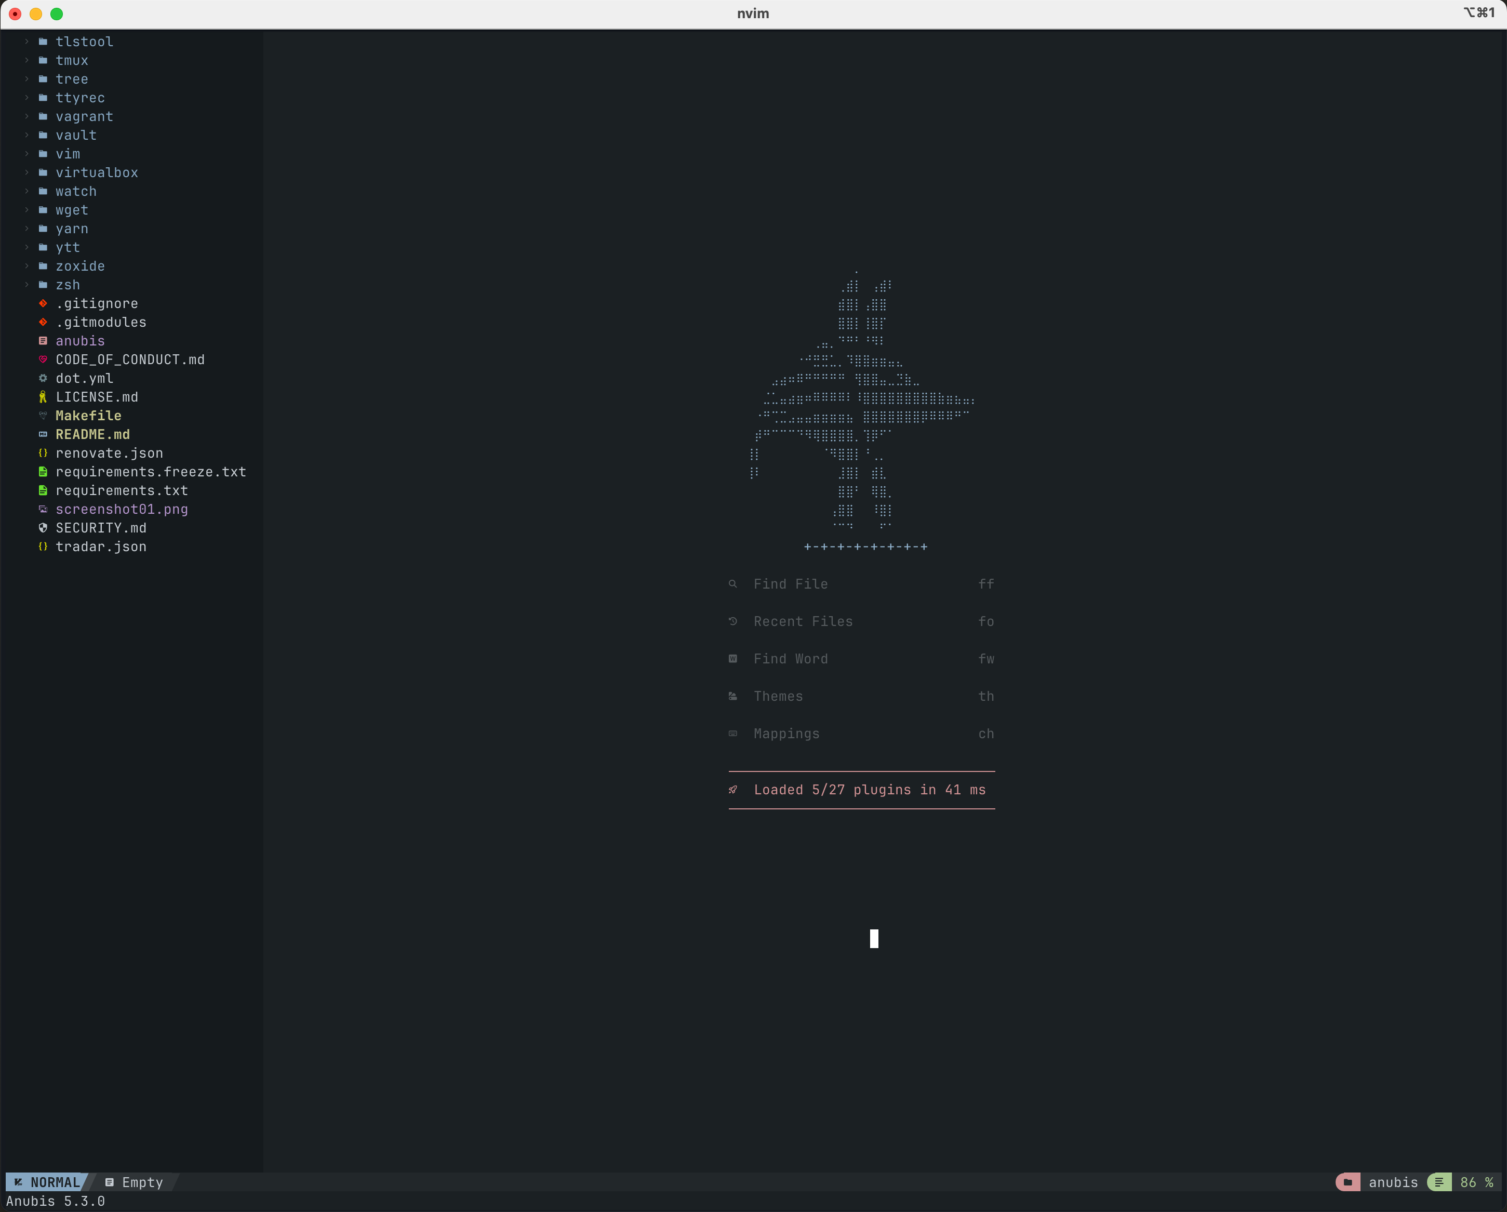
Task: Expand the vagrant directory node
Action: coord(26,116)
